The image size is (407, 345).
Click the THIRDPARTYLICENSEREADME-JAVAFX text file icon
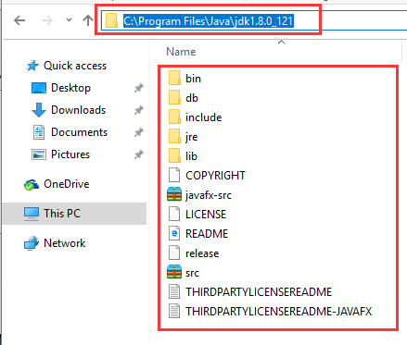point(174,311)
